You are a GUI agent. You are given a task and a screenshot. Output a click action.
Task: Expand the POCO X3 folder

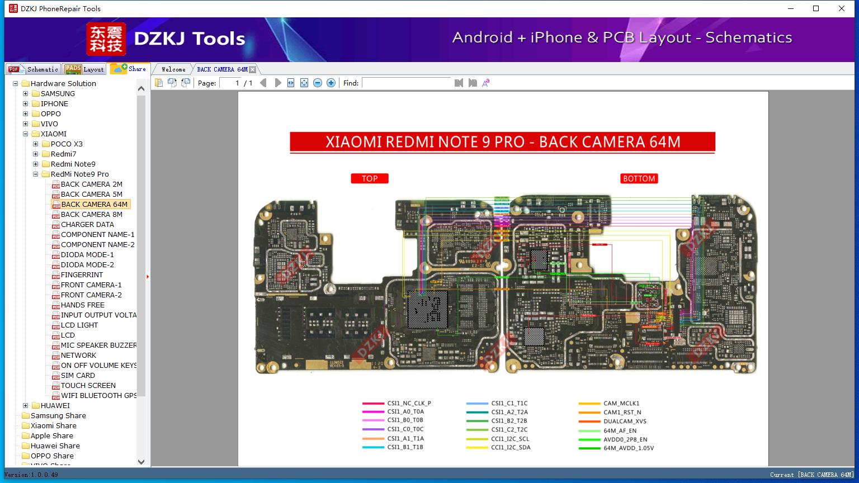tap(36, 144)
